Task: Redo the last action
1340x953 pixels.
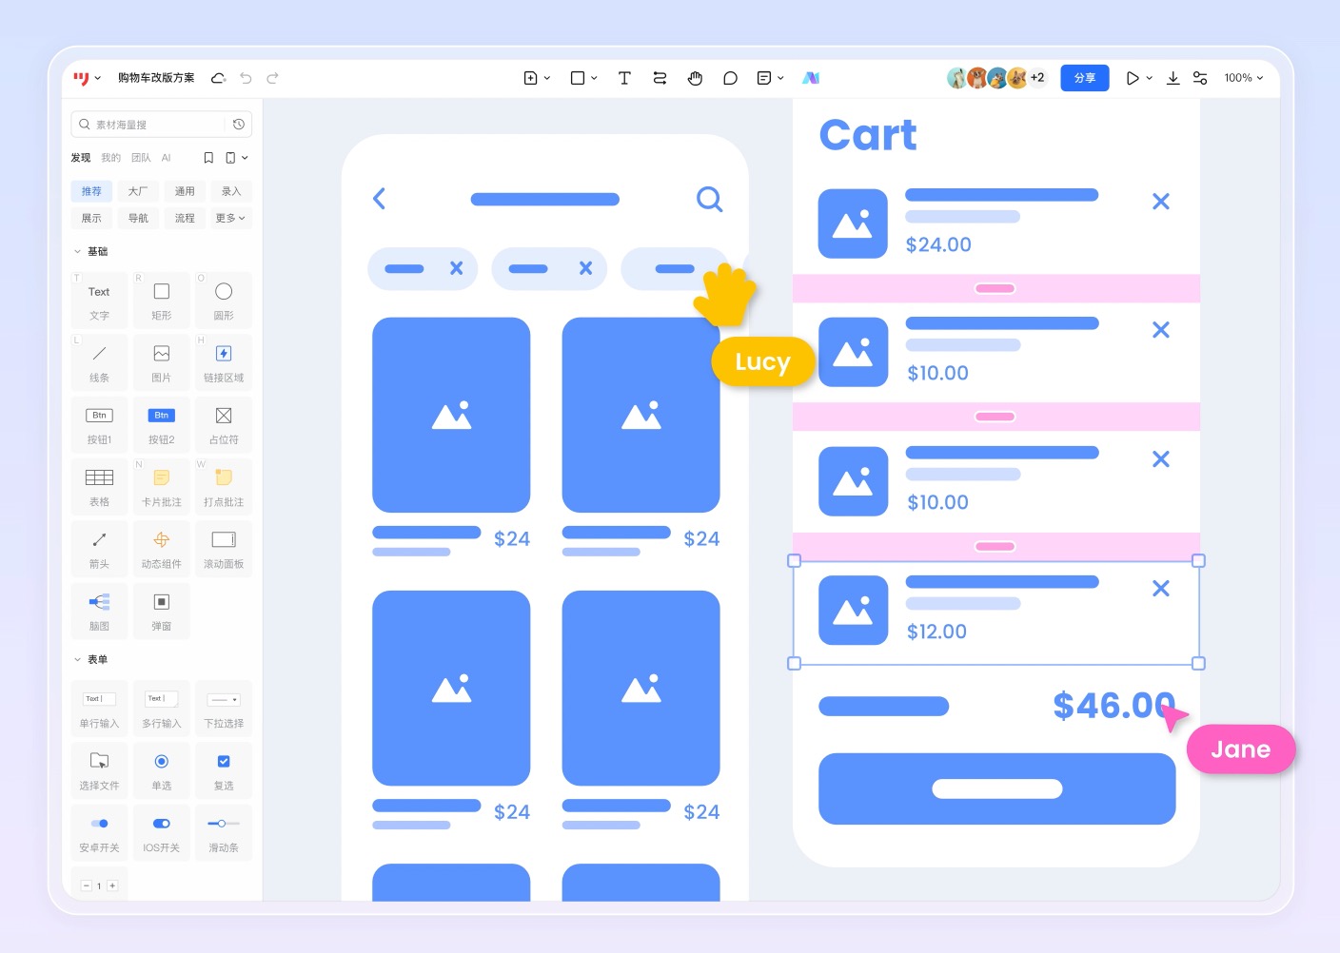Action: (272, 78)
